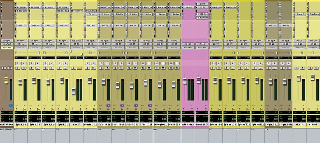
Task: Open the ChanelStrip insert on $gtrbr202
Action: pos(231,7)
